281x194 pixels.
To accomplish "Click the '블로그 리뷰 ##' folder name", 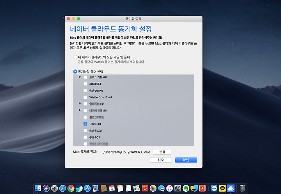I will 98,77.
